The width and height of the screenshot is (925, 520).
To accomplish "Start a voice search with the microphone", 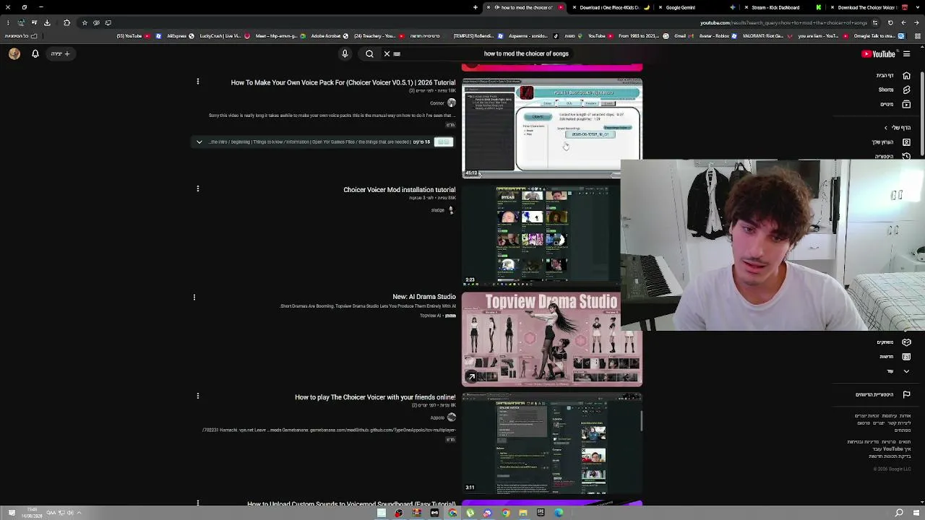I will click(x=345, y=53).
